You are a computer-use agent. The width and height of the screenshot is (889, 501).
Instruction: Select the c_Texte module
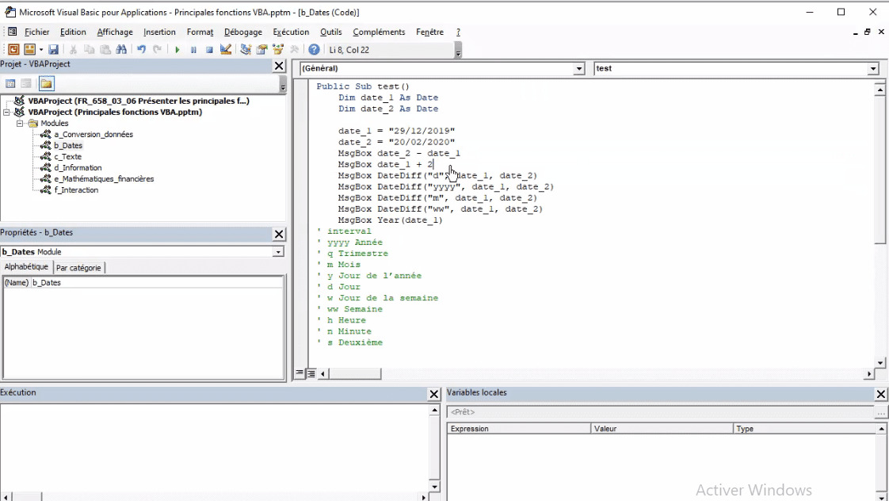point(67,157)
